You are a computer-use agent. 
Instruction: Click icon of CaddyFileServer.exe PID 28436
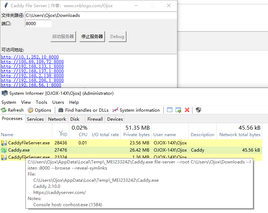(x=4, y=143)
